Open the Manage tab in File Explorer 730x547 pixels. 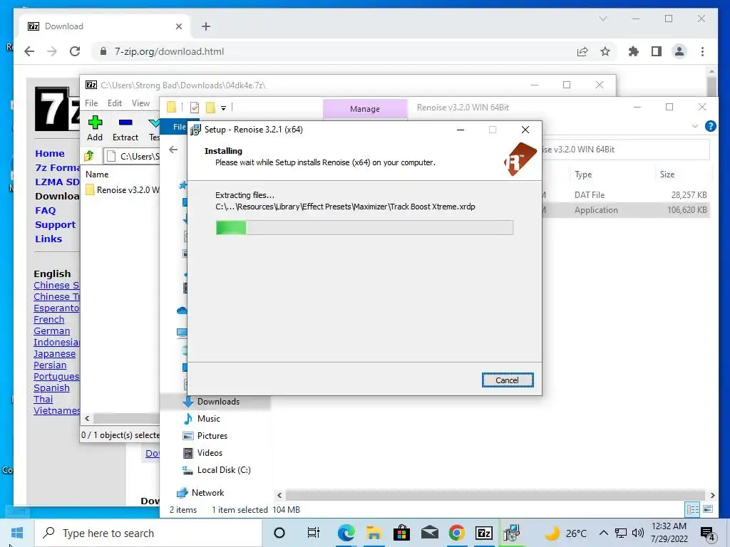[x=364, y=109]
